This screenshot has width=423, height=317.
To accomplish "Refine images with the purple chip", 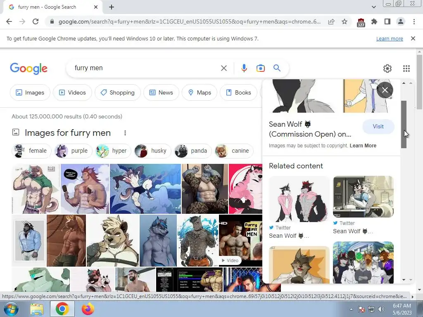I will (73, 151).
